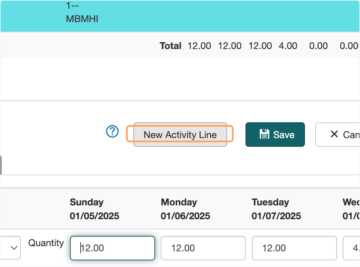The width and height of the screenshot is (360, 267).
Task: Save the timesheet entries
Action: [x=275, y=134]
